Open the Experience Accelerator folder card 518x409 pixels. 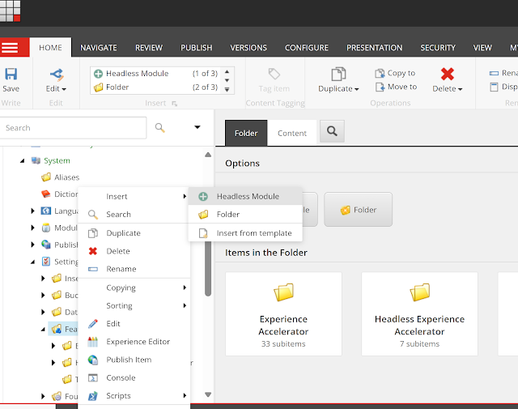coord(283,313)
